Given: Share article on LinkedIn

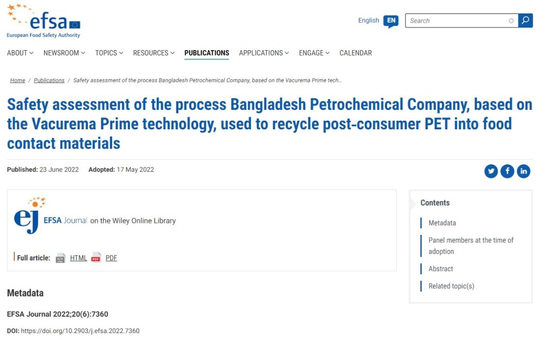Looking at the screenshot, I should (523, 171).
